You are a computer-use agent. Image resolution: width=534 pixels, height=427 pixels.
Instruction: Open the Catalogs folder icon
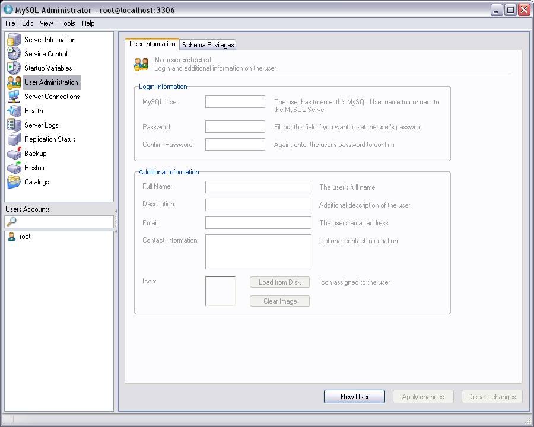click(14, 182)
